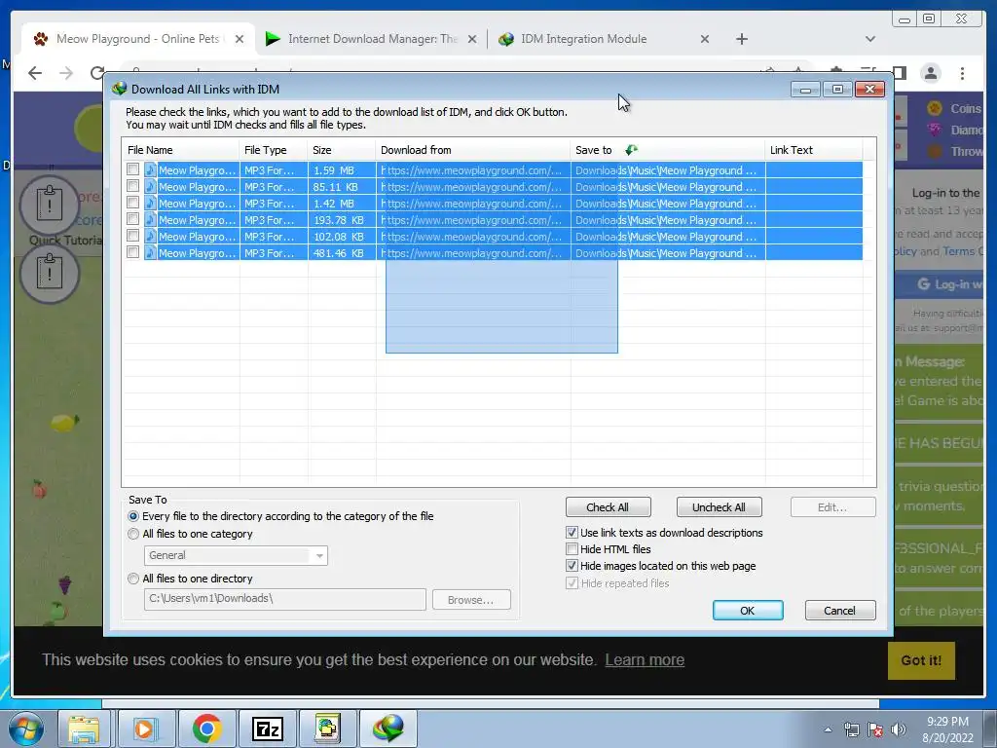Click the music file icon in the 102.08 KB row

click(151, 236)
